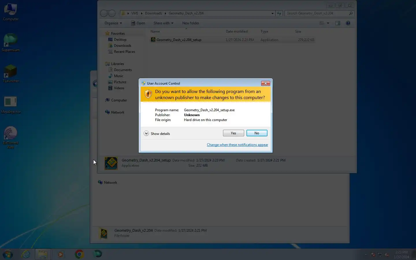Click No in User Account Control dialog
This screenshot has width=416, height=260.
tap(257, 133)
